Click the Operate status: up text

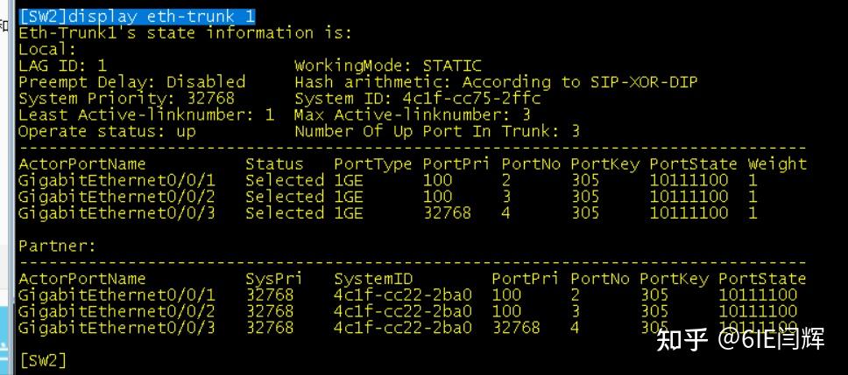tap(107, 131)
